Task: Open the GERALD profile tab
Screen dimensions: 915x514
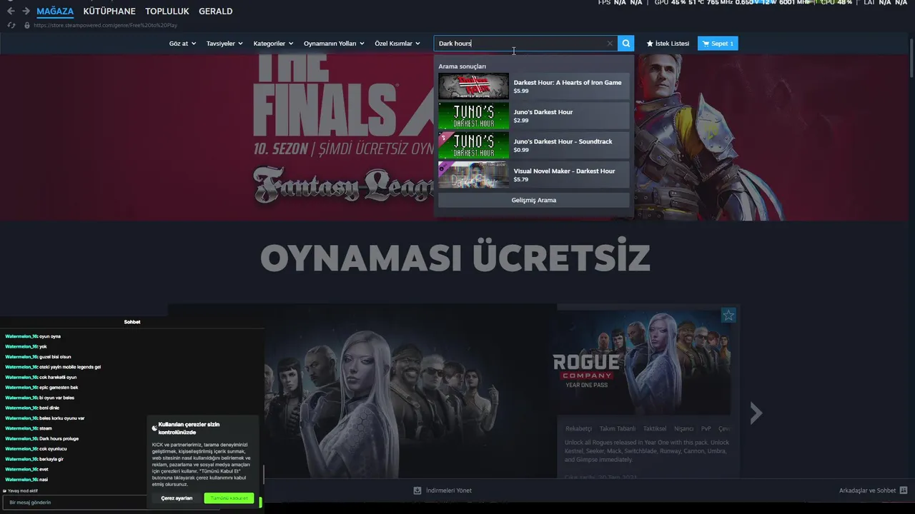Action: 216,11
